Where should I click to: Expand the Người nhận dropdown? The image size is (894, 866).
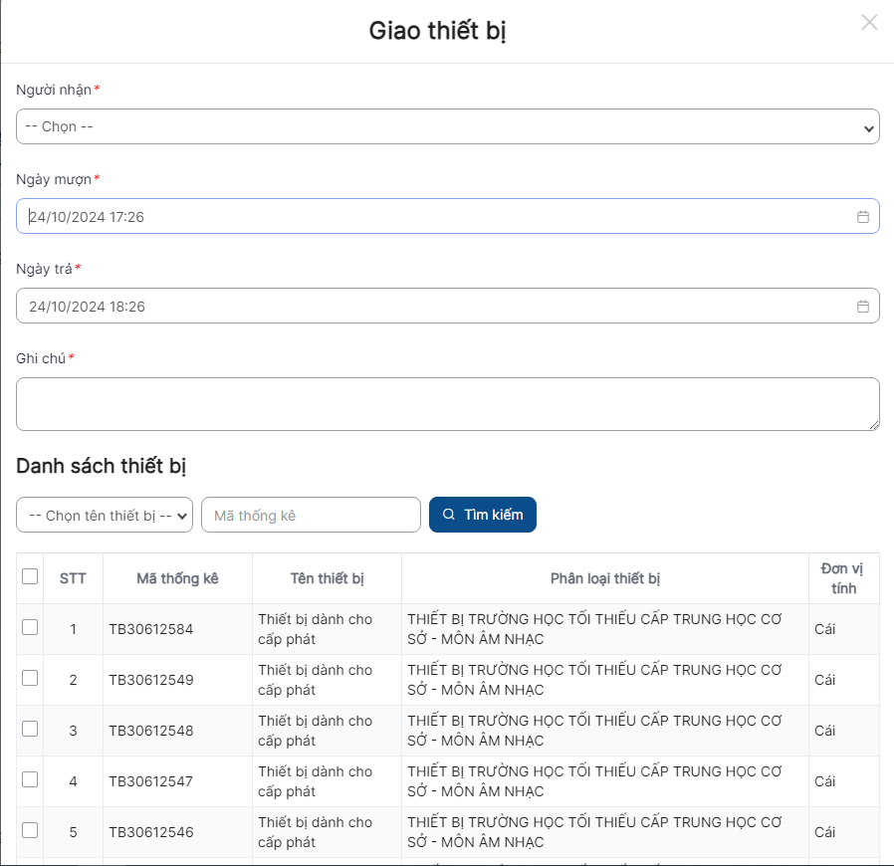447,126
